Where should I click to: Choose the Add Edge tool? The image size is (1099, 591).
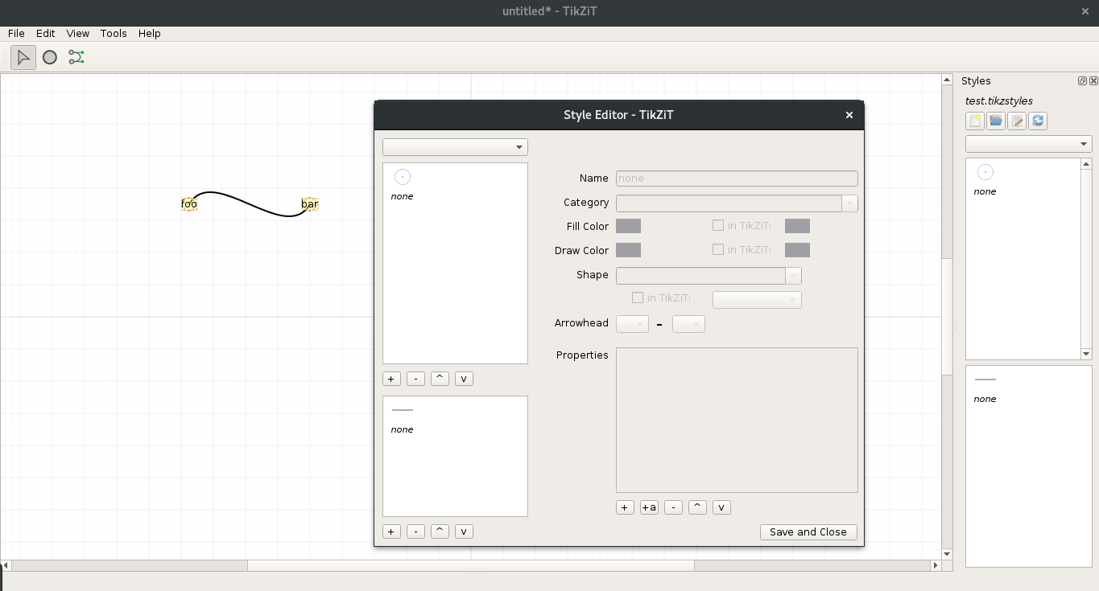[76, 57]
